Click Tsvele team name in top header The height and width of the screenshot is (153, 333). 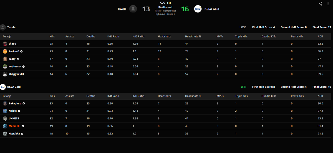pos(122,9)
